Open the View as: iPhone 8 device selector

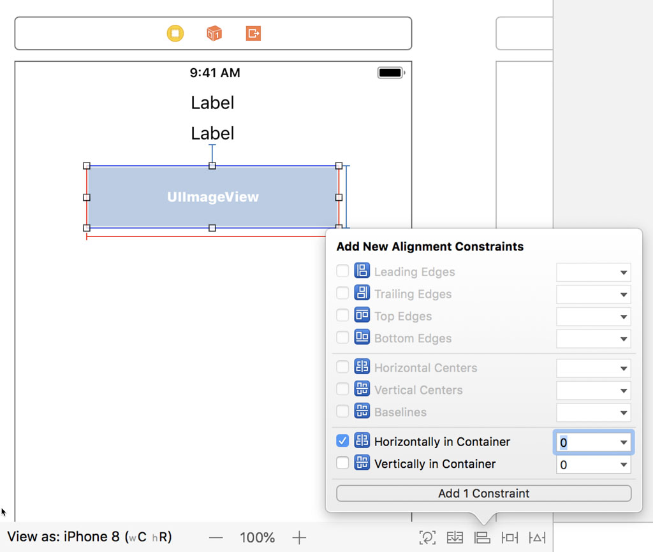pos(86,537)
